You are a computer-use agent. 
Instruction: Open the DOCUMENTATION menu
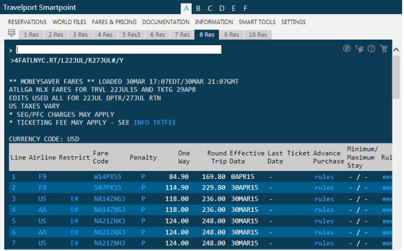[x=165, y=22]
